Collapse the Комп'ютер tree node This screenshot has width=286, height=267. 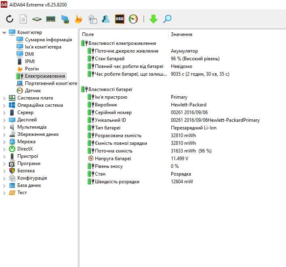coord(4,33)
